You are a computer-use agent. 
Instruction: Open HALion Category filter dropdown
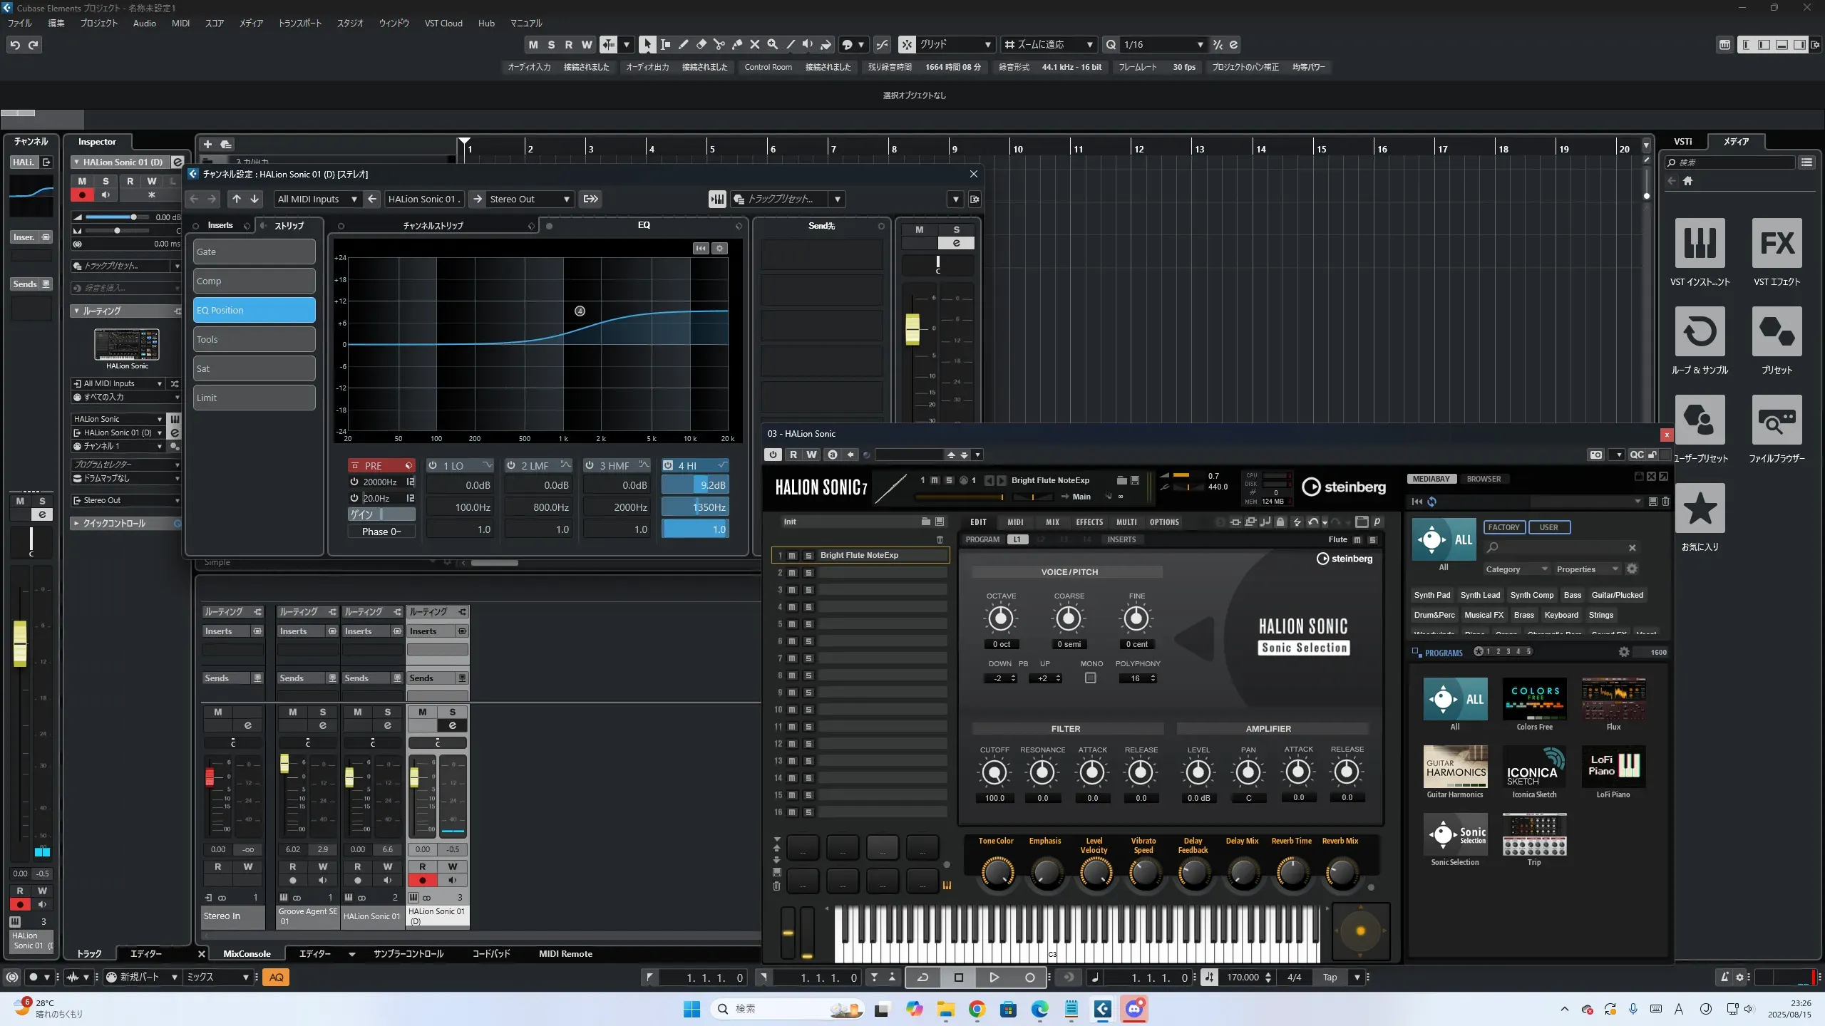(x=1516, y=569)
